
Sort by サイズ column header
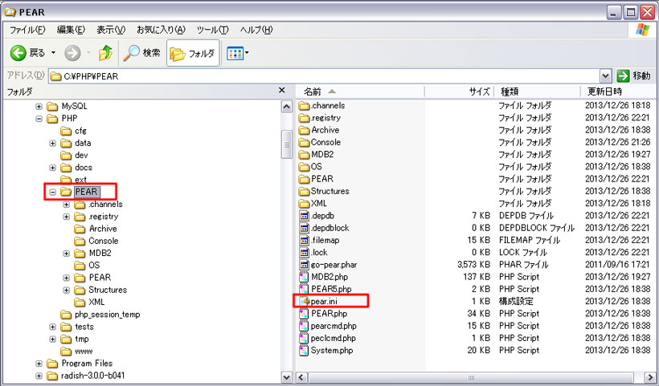tap(460, 91)
